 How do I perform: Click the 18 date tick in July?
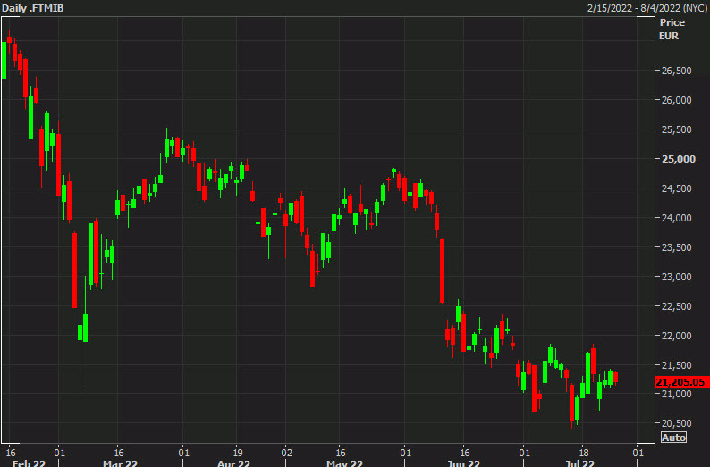pyautogui.click(x=584, y=452)
